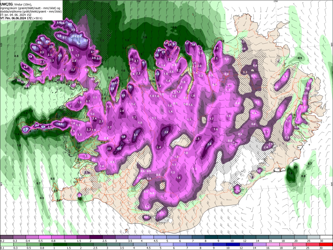Select the '30' label on the upper scale
The height and width of the screenshot is (250, 333).
[x=322, y=241]
